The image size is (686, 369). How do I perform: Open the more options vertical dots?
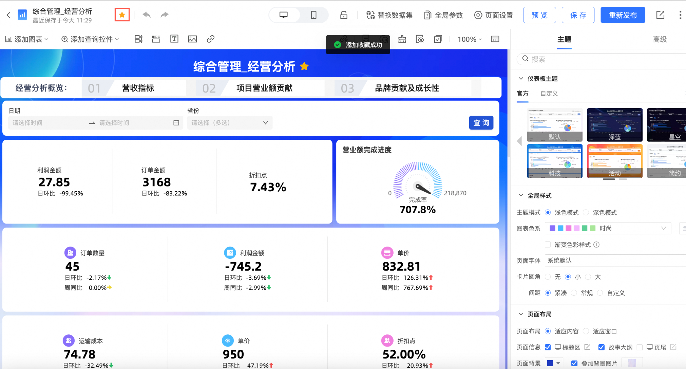click(x=680, y=15)
